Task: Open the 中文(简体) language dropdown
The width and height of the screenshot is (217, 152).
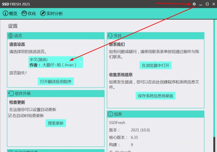Action: tap(56, 62)
